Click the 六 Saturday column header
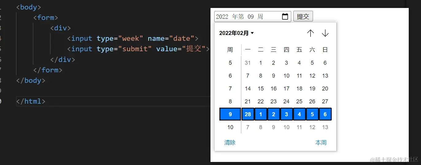This screenshot has height=165, width=421. point(312,50)
